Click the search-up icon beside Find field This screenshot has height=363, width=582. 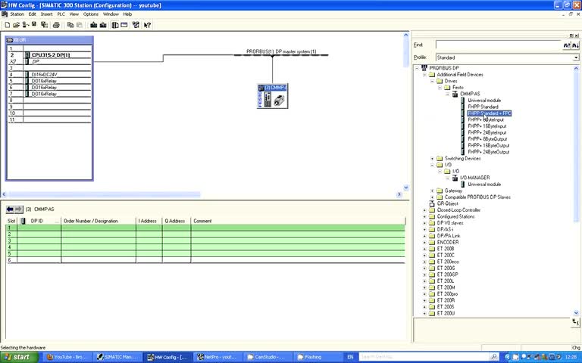click(x=567, y=45)
